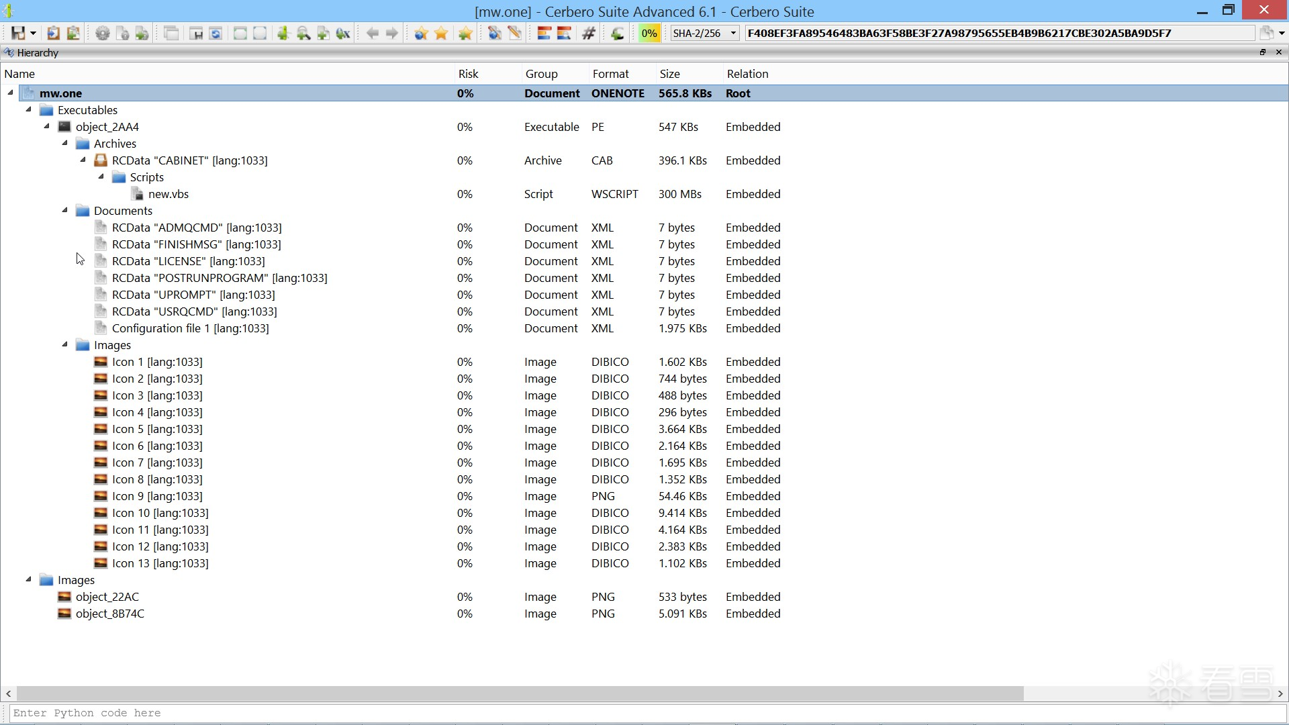Click the back arrow navigation icon
This screenshot has width=1289, height=725.
coord(373,33)
